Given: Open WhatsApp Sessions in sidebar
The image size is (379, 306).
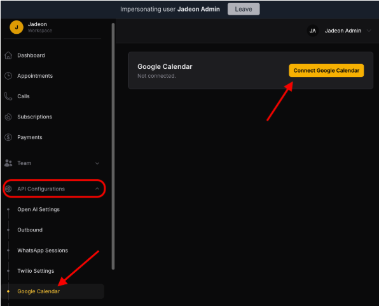Looking at the screenshot, I should click(x=43, y=251).
